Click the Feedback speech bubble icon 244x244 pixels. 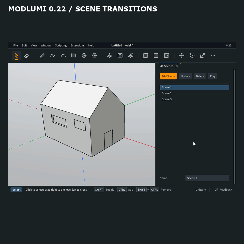pyautogui.click(x=216, y=189)
